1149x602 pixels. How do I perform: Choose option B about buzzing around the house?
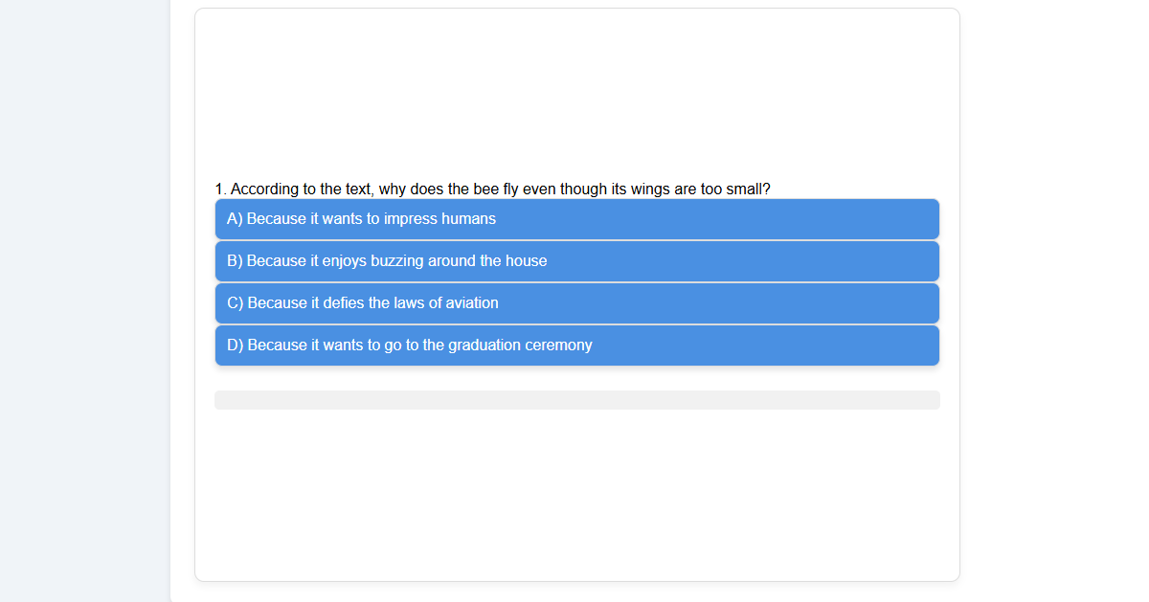(576, 261)
